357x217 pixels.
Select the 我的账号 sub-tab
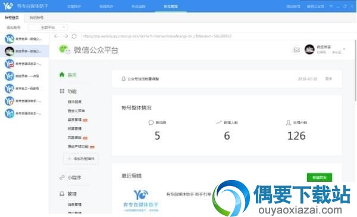coord(36,17)
